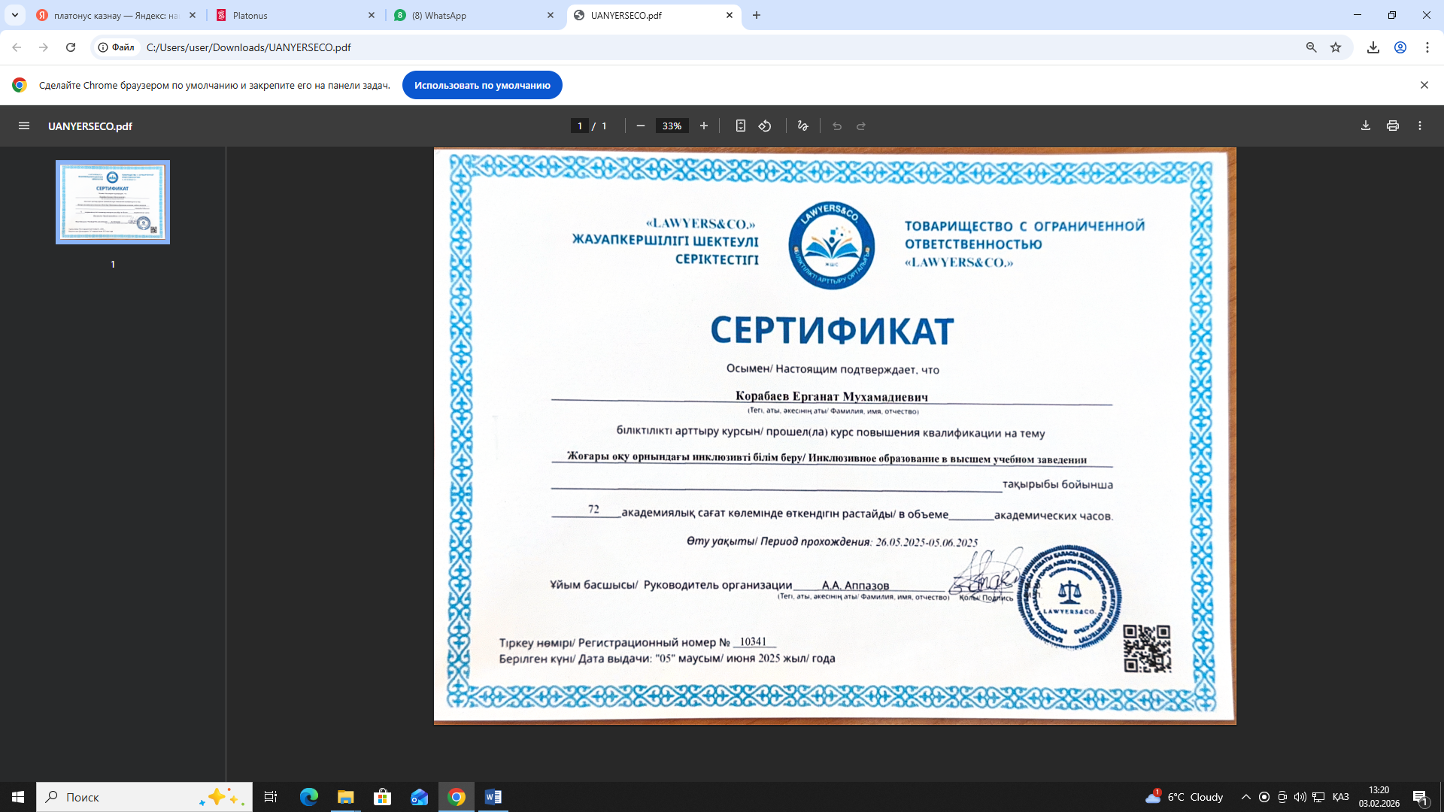This screenshot has height=812, width=1444.
Task: Select the page 1 thumbnail
Action: click(113, 202)
